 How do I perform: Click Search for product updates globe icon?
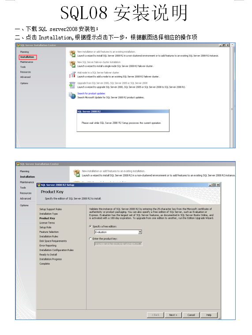72,96
